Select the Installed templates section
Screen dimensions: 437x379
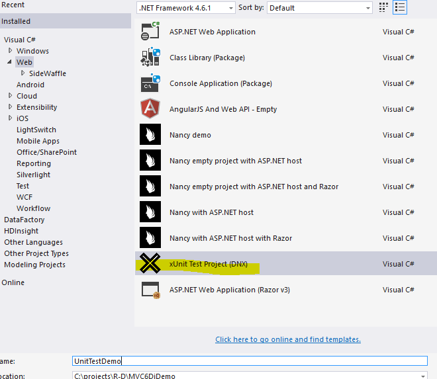(x=66, y=21)
